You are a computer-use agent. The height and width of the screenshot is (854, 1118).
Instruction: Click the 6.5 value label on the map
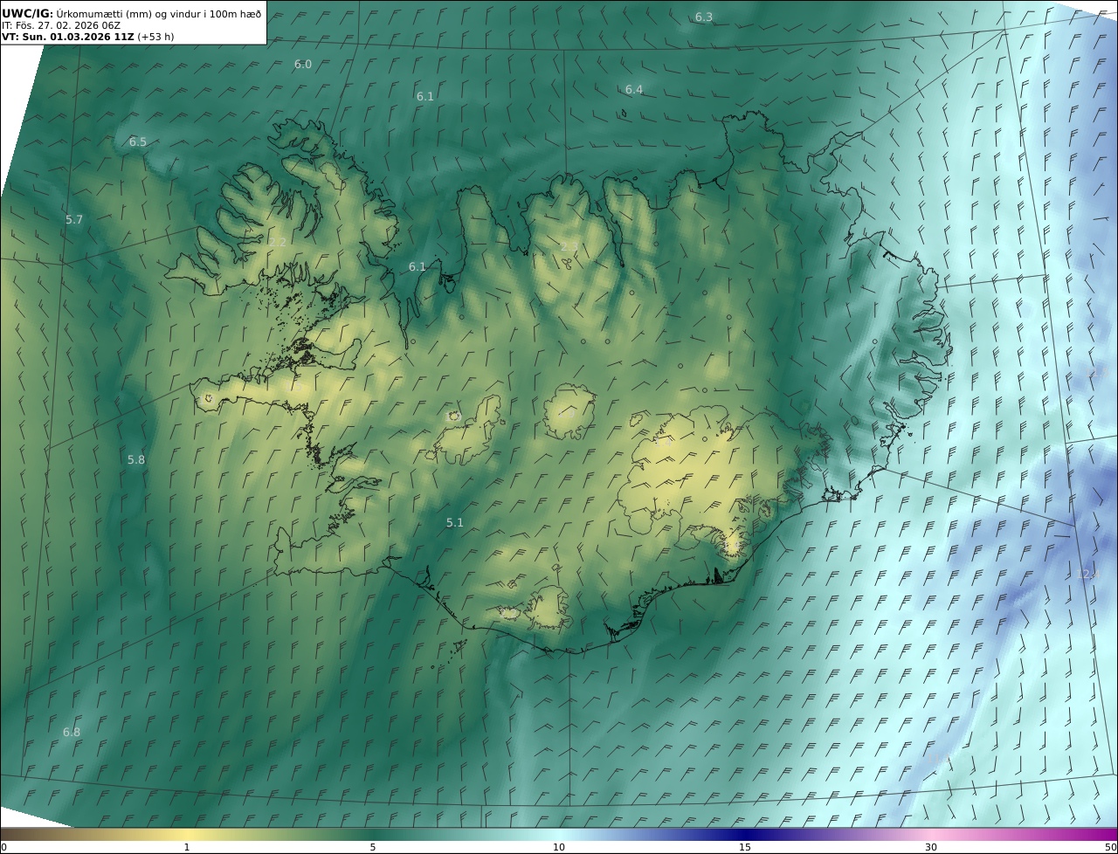coord(138,142)
